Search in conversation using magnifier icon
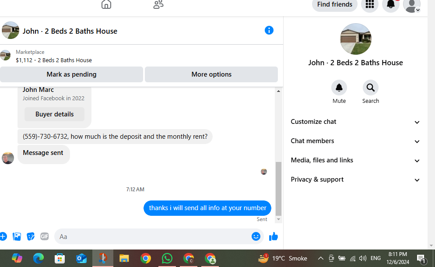 (x=370, y=88)
